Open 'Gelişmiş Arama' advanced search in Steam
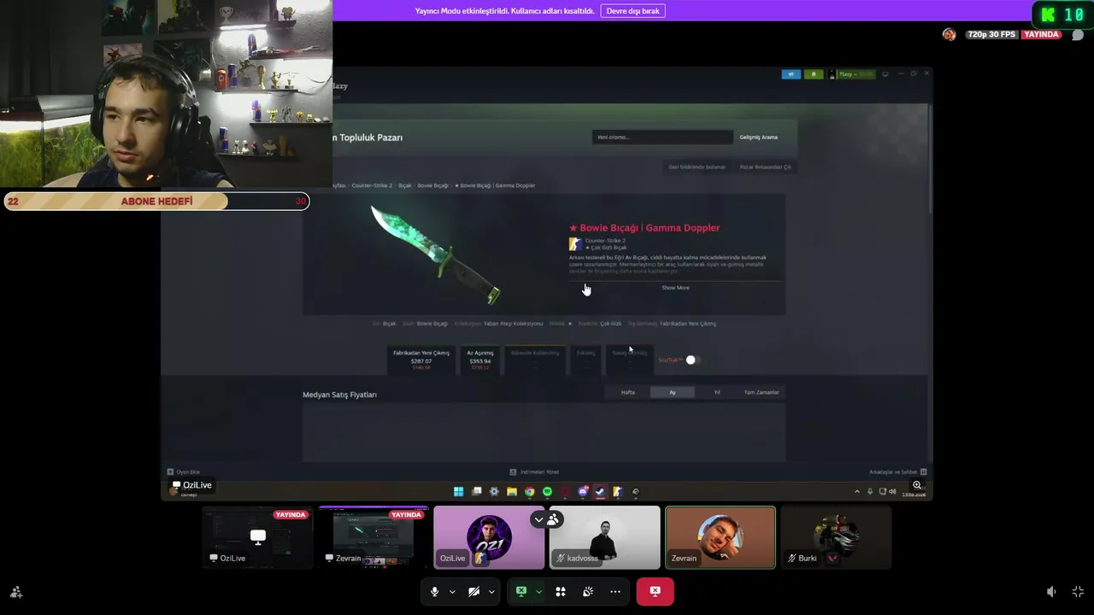The image size is (1094, 615). (x=758, y=137)
